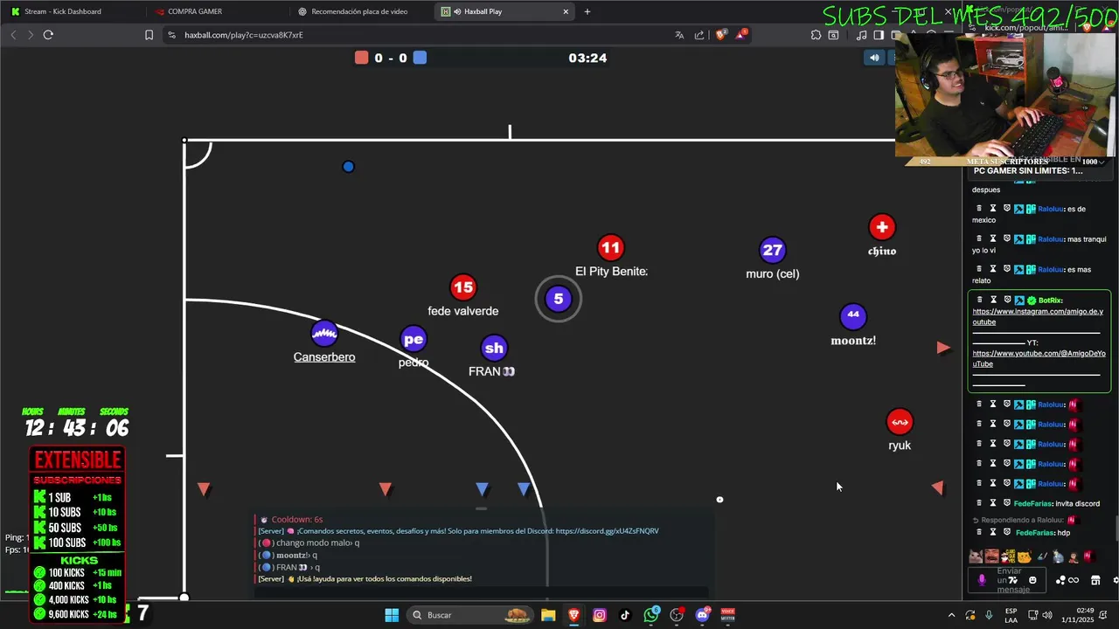Screen dimensions: 1119x629
Task: Open a new browser tab
Action: pyautogui.click(x=587, y=11)
